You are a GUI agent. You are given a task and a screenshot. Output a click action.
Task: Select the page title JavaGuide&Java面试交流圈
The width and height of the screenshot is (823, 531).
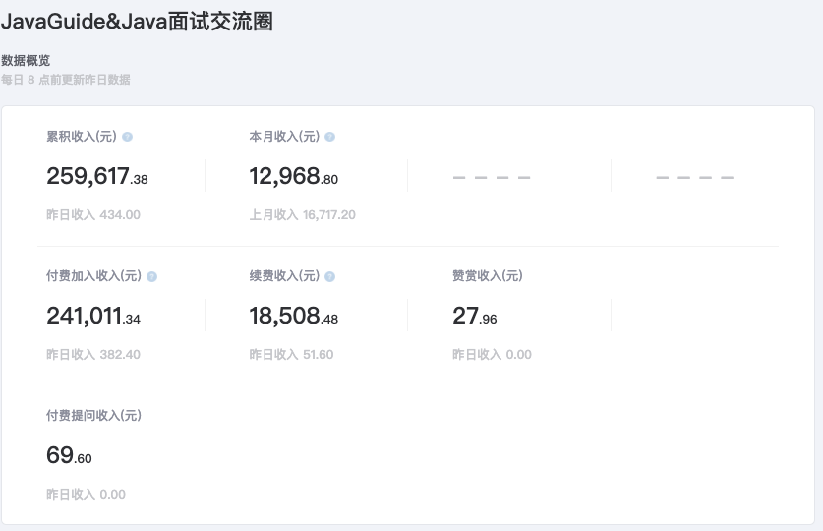click(137, 22)
